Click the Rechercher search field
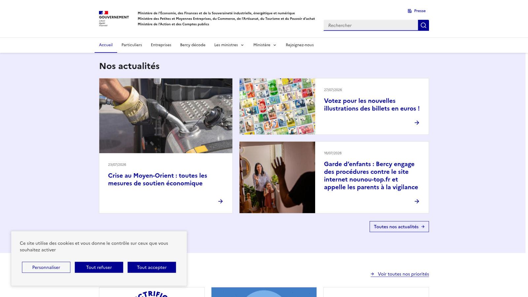The height and width of the screenshot is (297, 528). click(371, 25)
